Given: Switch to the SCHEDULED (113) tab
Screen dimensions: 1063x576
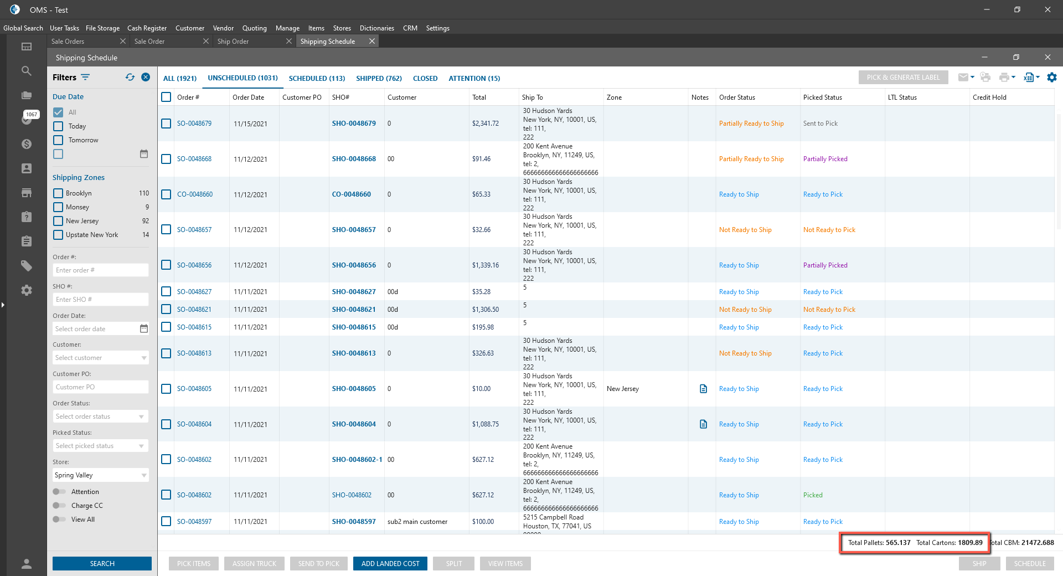Looking at the screenshot, I should coord(317,79).
